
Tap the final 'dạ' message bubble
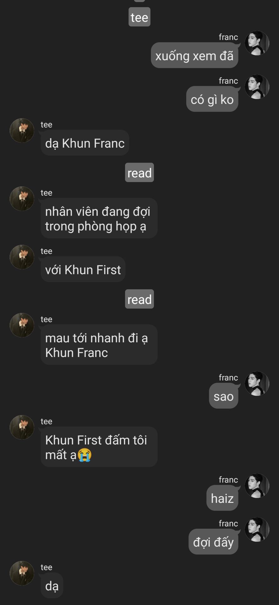point(52,586)
